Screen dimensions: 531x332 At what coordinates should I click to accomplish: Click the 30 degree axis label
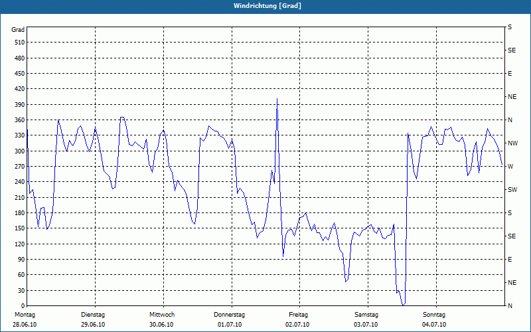tap(21, 290)
